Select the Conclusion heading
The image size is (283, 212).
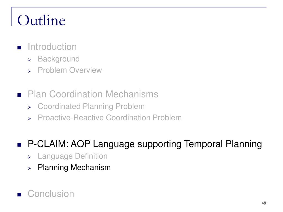[51, 194]
